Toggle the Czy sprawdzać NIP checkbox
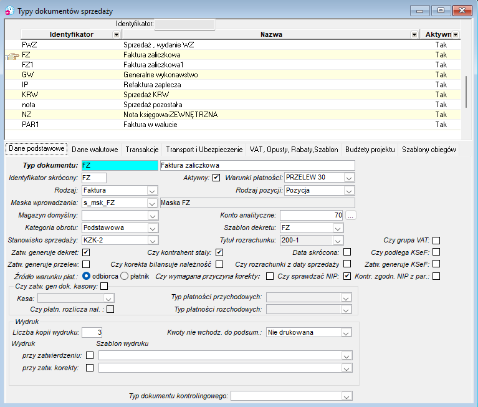478x407 pixels. (x=347, y=276)
